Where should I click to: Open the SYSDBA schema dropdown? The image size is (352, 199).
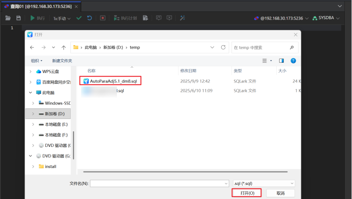point(326,18)
